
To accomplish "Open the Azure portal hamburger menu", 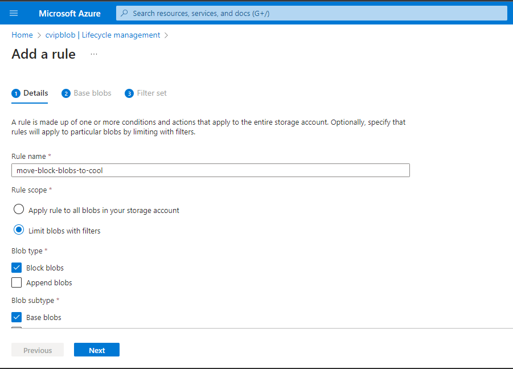I will pos(14,13).
